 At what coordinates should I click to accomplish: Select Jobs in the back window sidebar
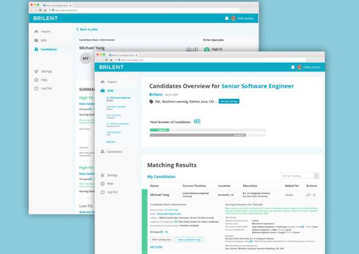click(x=44, y=40)
